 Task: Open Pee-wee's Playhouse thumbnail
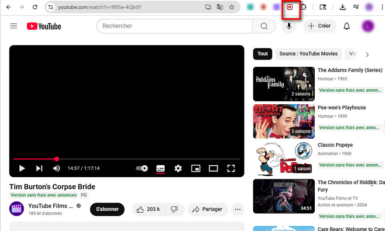pyautogui.click(x=284, y=121)
